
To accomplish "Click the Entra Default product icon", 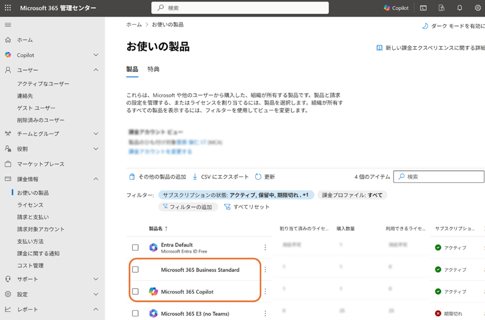I will click(154, 248).
